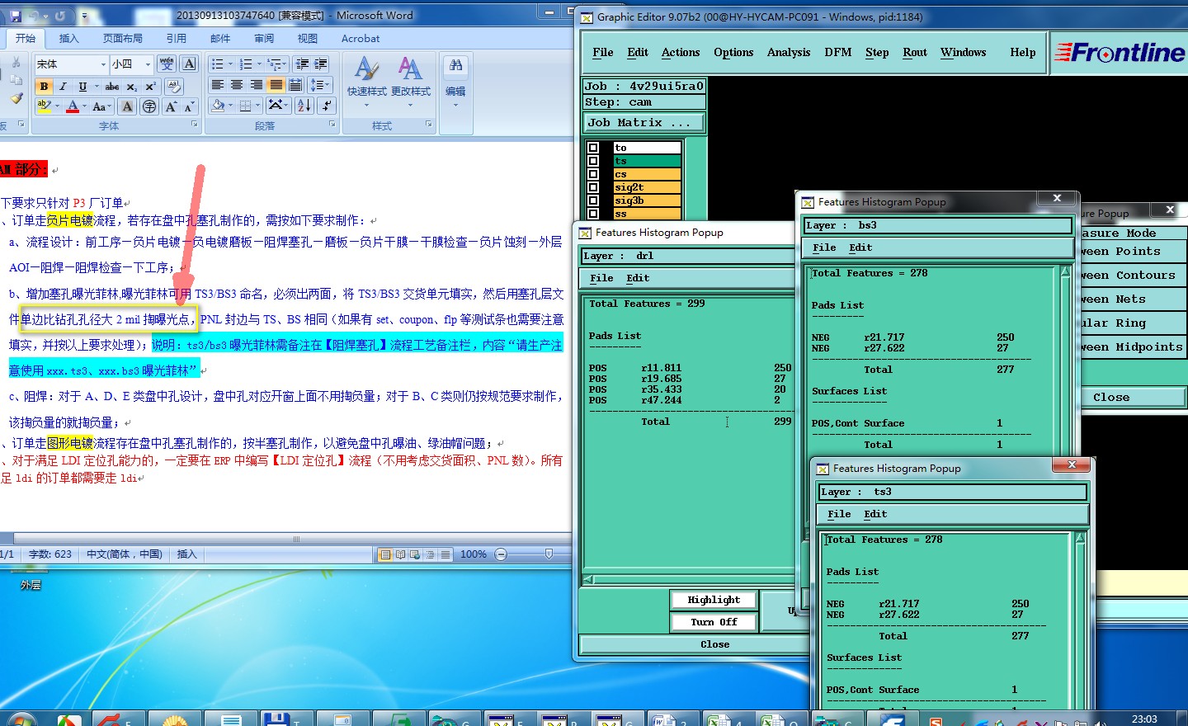Adjust Word zoom slider handle

[x=549, y=554]
